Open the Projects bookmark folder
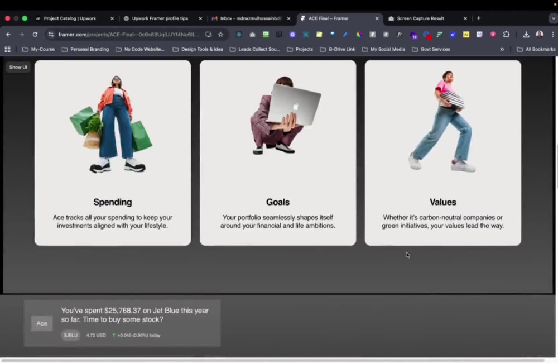 [x=300, y=50]
